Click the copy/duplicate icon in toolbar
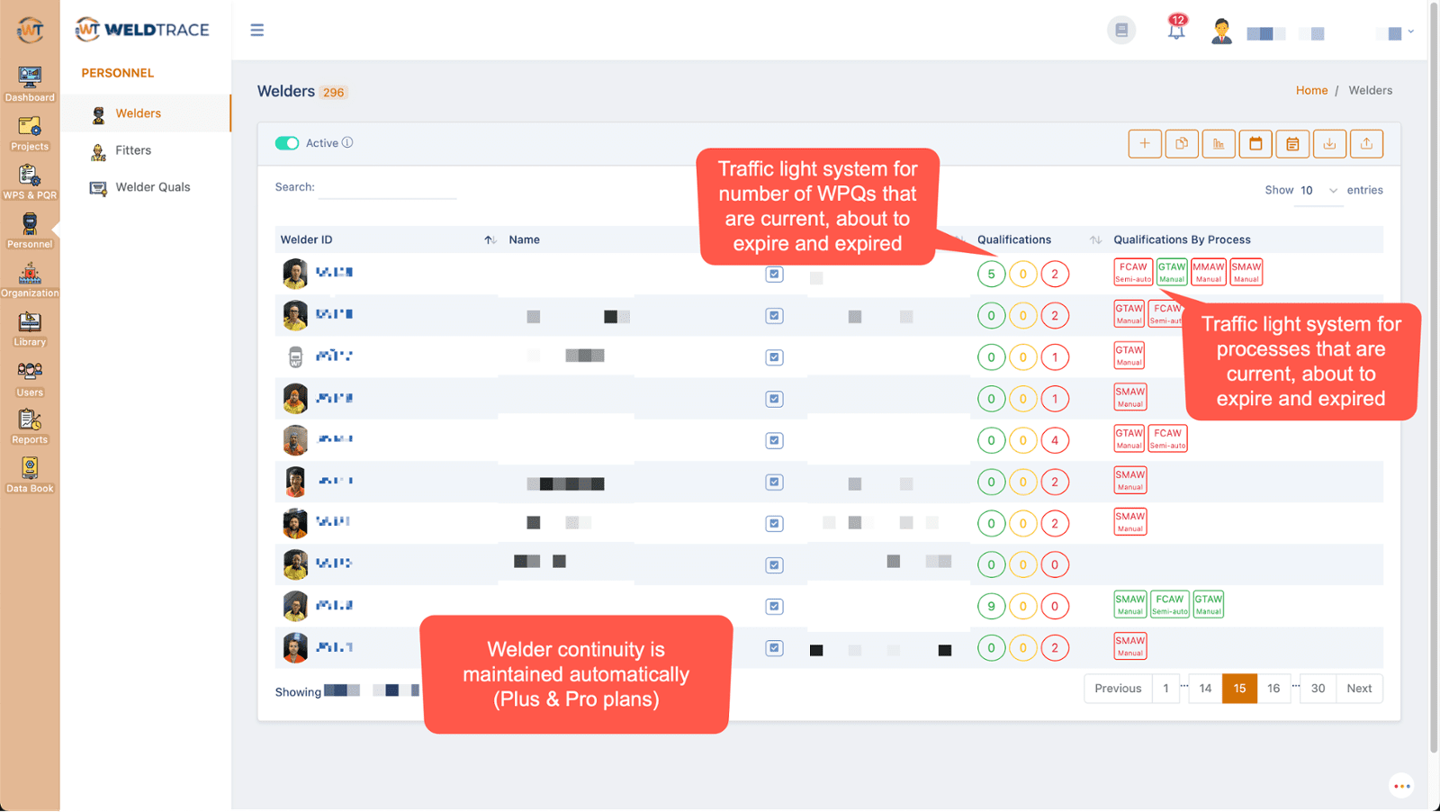Screen dimensions: 1440x812 [x=1182, y=144]
